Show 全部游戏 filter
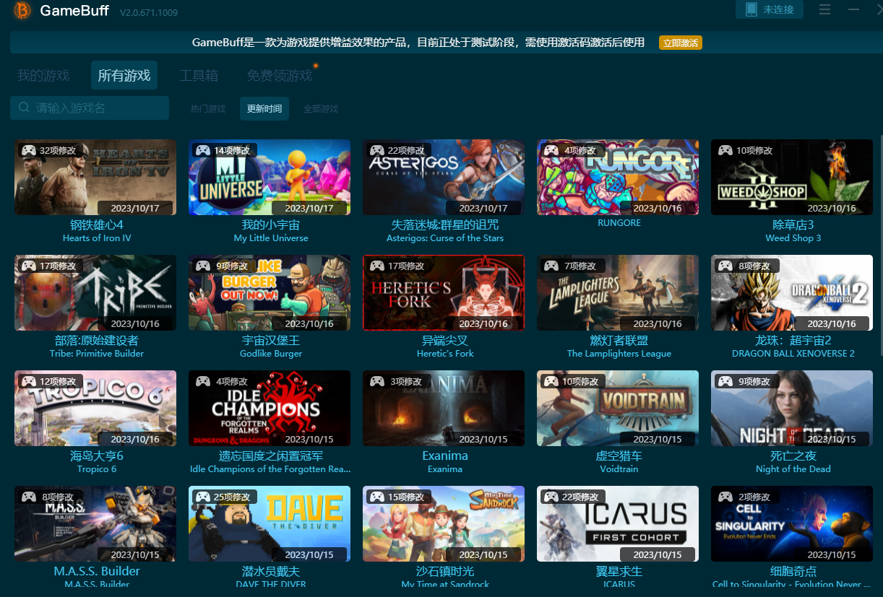 click(x=321, y=109)
